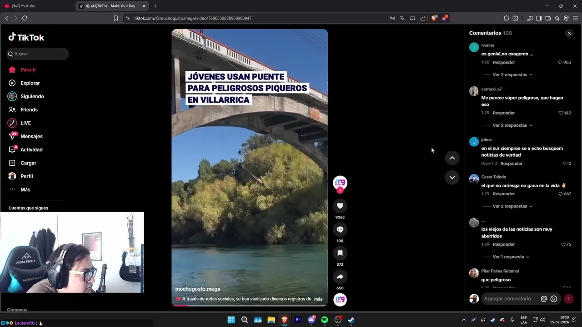Open a new browser tab
582x327 pixels.
pos(155,6)
